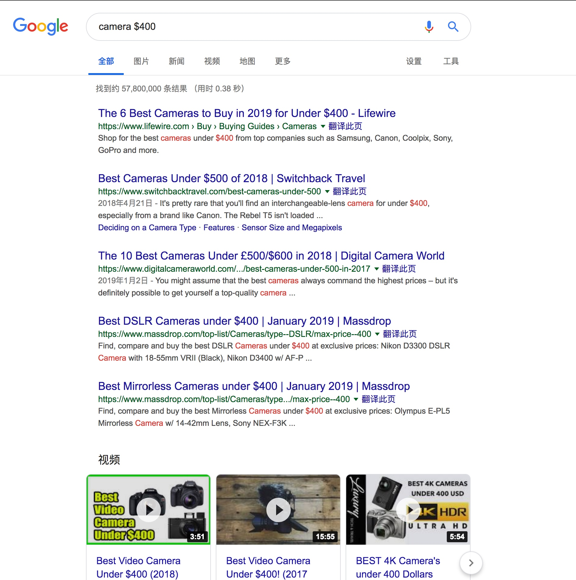Expand dropdown arrow beside Massdrop DSLR URL

point(377,334)
